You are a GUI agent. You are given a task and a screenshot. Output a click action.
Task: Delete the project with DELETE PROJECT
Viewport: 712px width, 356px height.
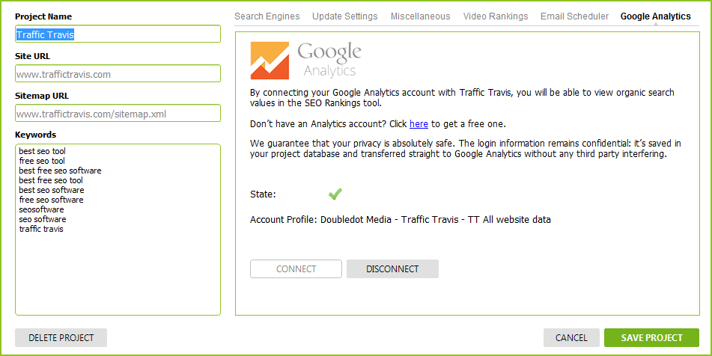[x=61, y=338]
